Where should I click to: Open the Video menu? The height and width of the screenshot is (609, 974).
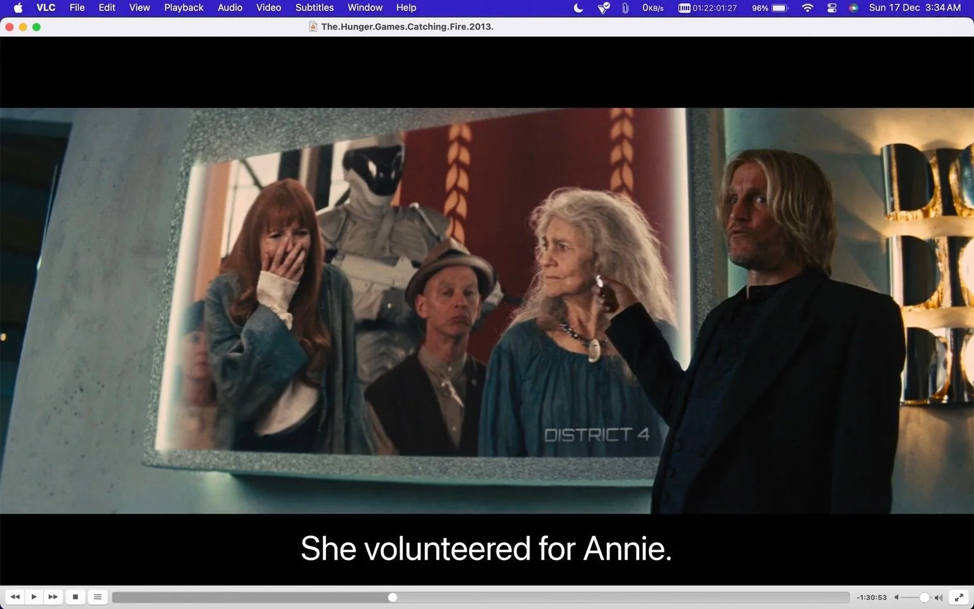tap(269, 8)
